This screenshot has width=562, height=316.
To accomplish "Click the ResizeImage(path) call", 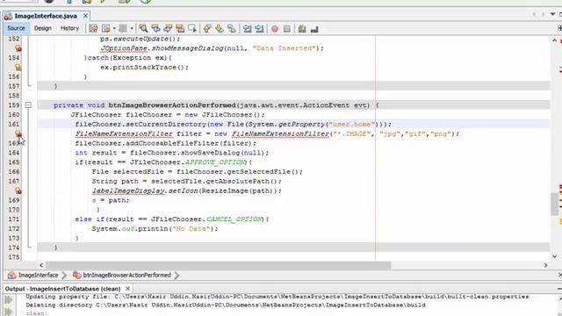I will pos(239,190).
